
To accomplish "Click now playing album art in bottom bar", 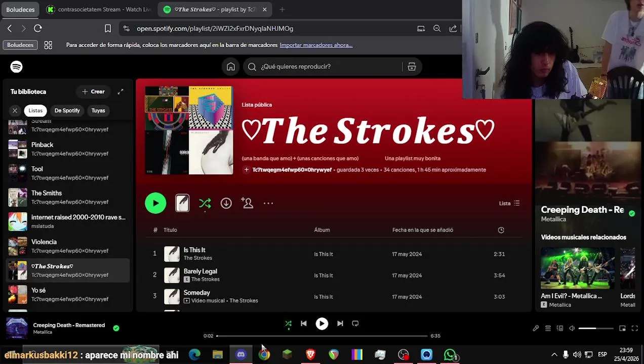I will click(x=17, y=328).
